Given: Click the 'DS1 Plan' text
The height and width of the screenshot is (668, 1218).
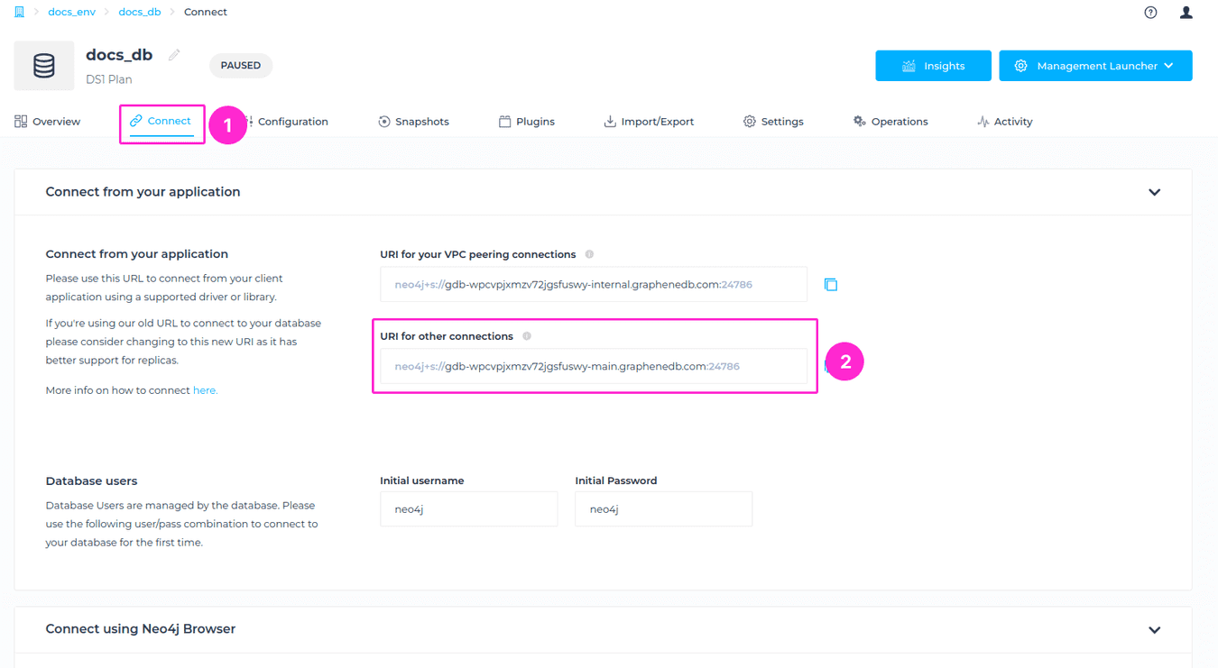Looking at the screenshot, I should [x=109, y=79].
